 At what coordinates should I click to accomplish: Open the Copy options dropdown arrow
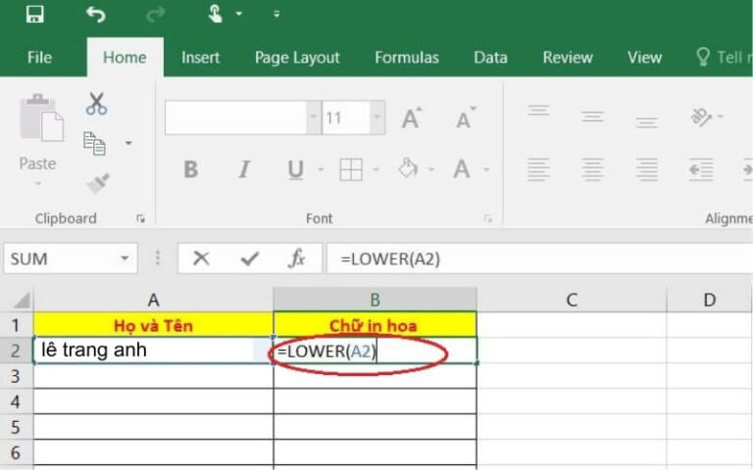click(128, 143)
